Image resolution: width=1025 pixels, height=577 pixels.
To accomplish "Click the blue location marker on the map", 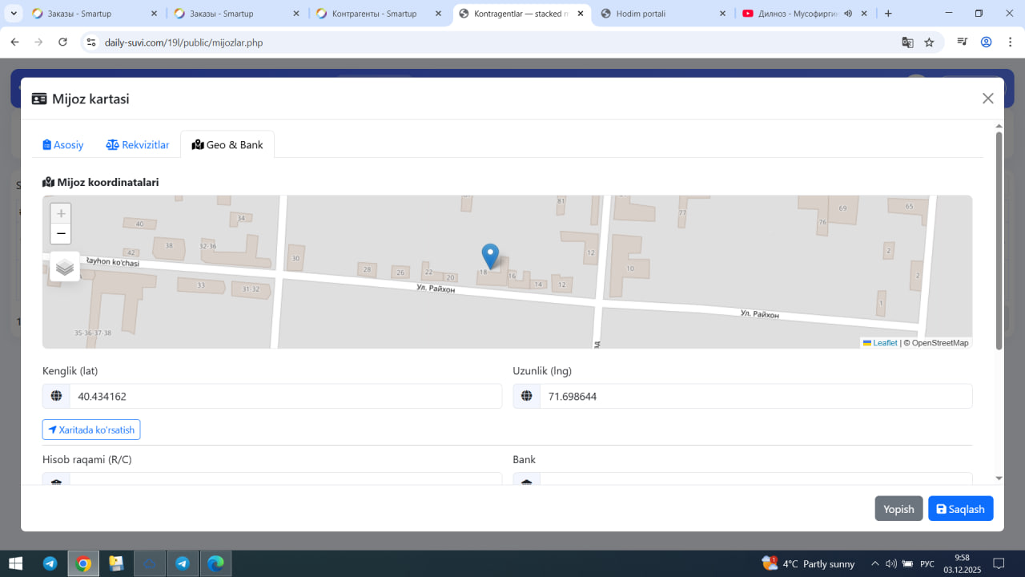I will (490, 256).
